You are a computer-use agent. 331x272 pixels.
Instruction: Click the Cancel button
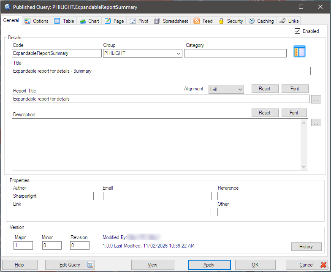pos(307,265)
